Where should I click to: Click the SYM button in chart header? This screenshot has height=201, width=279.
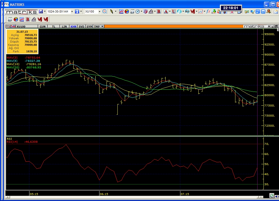point(89,26)
